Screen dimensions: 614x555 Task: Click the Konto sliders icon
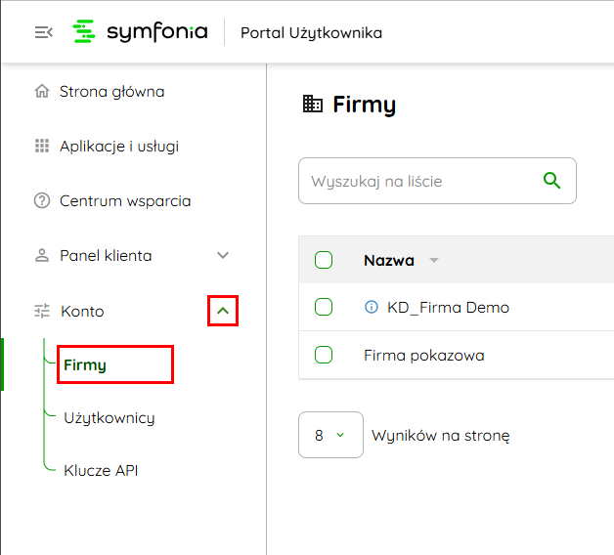pos(42,312)
